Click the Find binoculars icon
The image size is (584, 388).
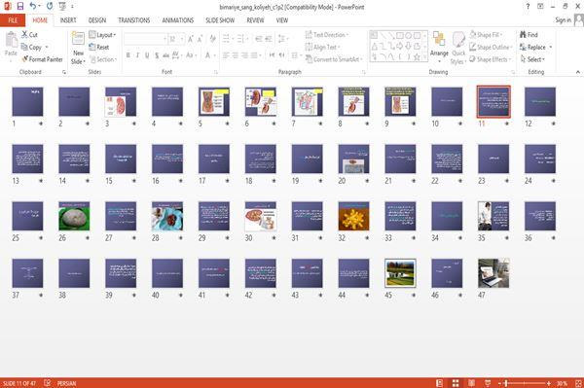523,35
